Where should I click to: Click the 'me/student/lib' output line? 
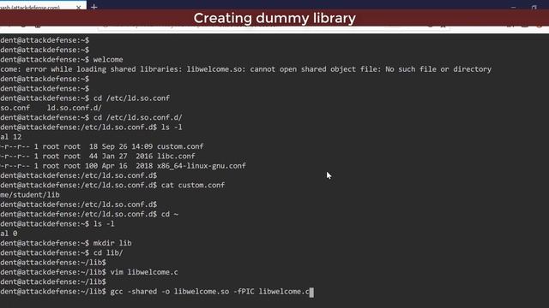pos(30,195)
